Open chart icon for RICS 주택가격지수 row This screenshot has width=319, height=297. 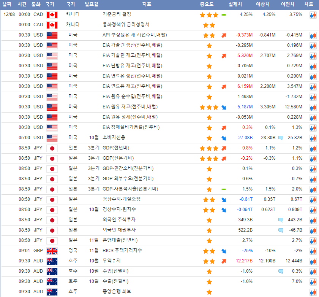[x=313, y=251]
